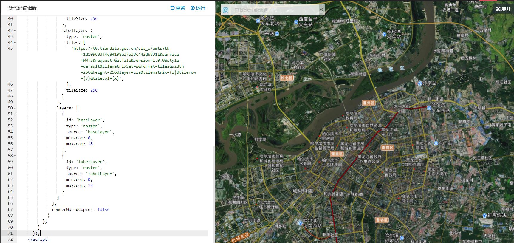514x243 pixels.
Task: Click the reset (重置) circular arrow icon
Action: coord(172,8)
